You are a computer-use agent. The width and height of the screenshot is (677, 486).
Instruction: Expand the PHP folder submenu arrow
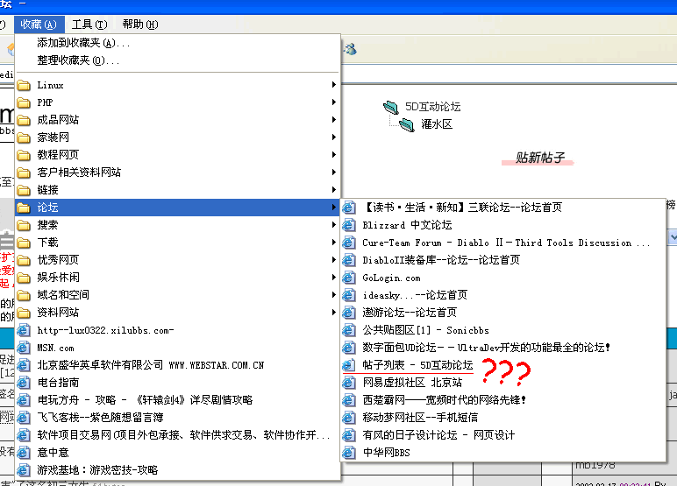pyautogui.click(x=334, y=102)
